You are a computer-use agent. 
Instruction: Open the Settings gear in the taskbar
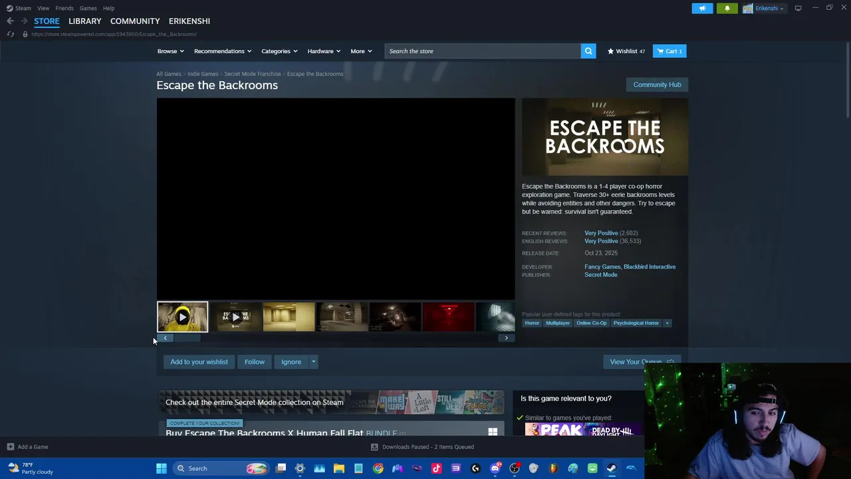point(300,468)
